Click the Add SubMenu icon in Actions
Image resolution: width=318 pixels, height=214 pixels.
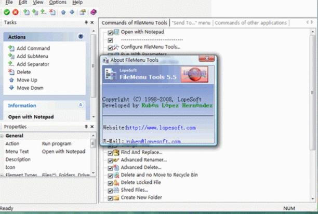(11, 56)
